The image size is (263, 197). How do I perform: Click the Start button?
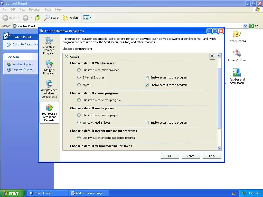(x=12, y=193)
